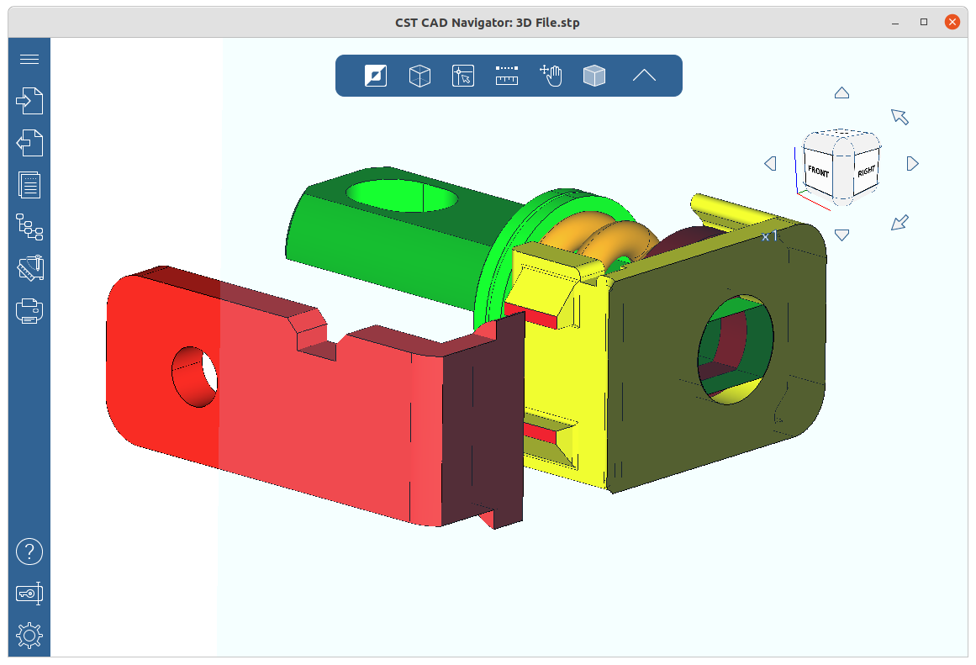The height and width of the screenshot is (665, 976).
Task: Click the FRONT face of the view cube
Action: 818,172
